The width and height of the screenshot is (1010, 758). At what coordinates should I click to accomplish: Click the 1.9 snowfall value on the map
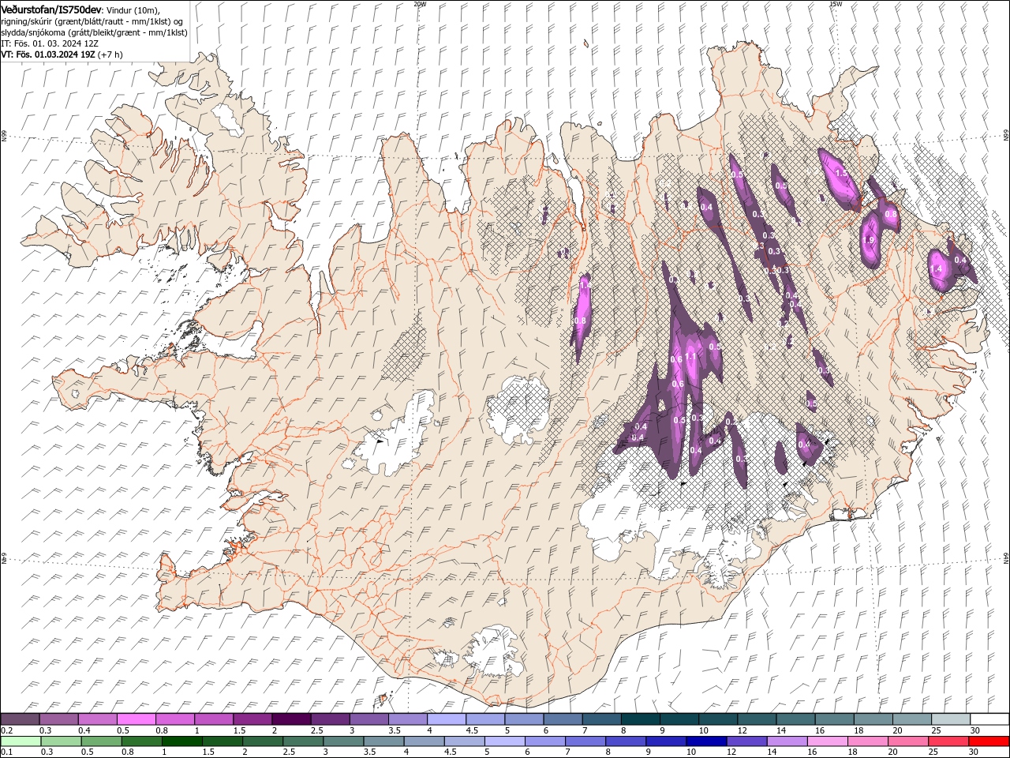coord(870,240)
